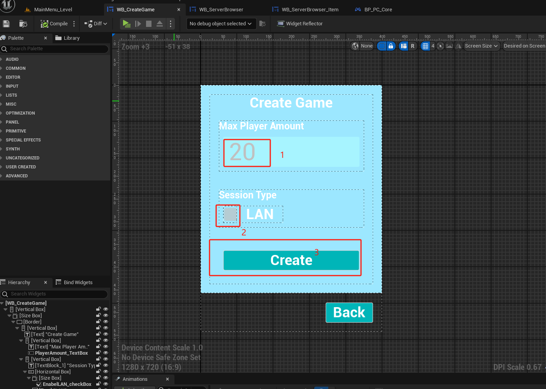This screenshot has width=546, height=389.
Task: Click the Save asset icon
Action: [x=6, y=24]
